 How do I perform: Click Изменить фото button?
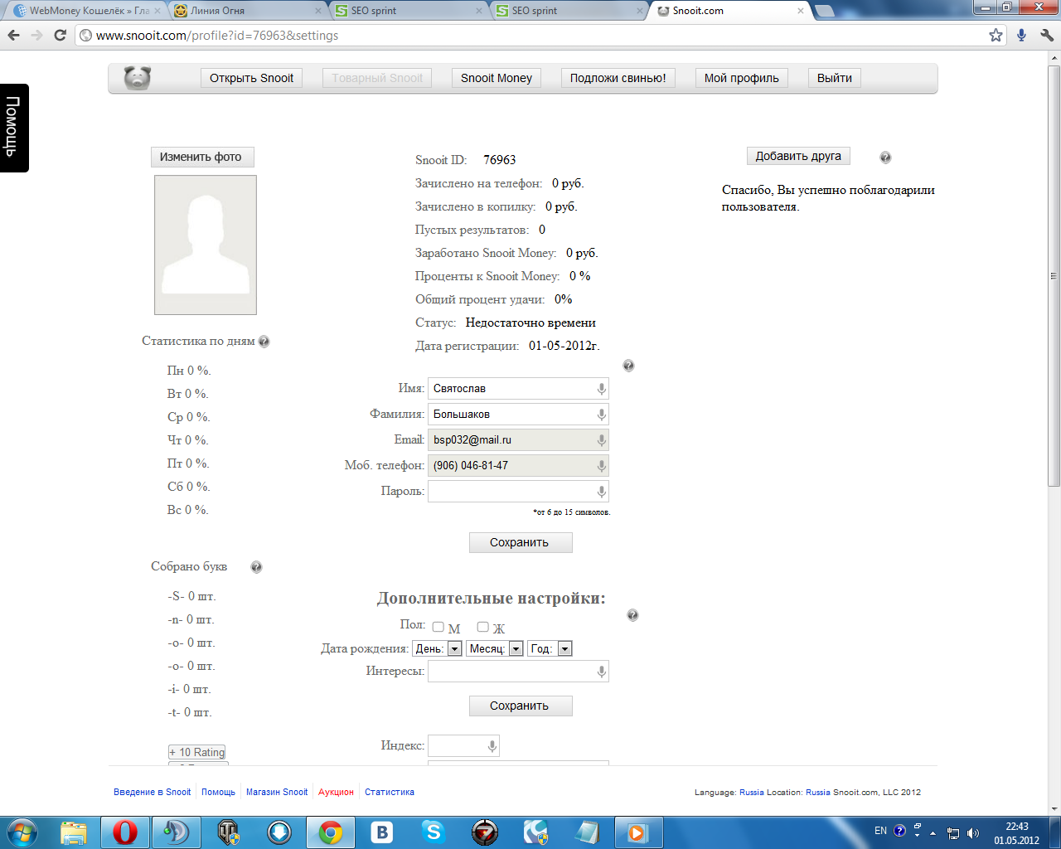[x=202, y=157]
